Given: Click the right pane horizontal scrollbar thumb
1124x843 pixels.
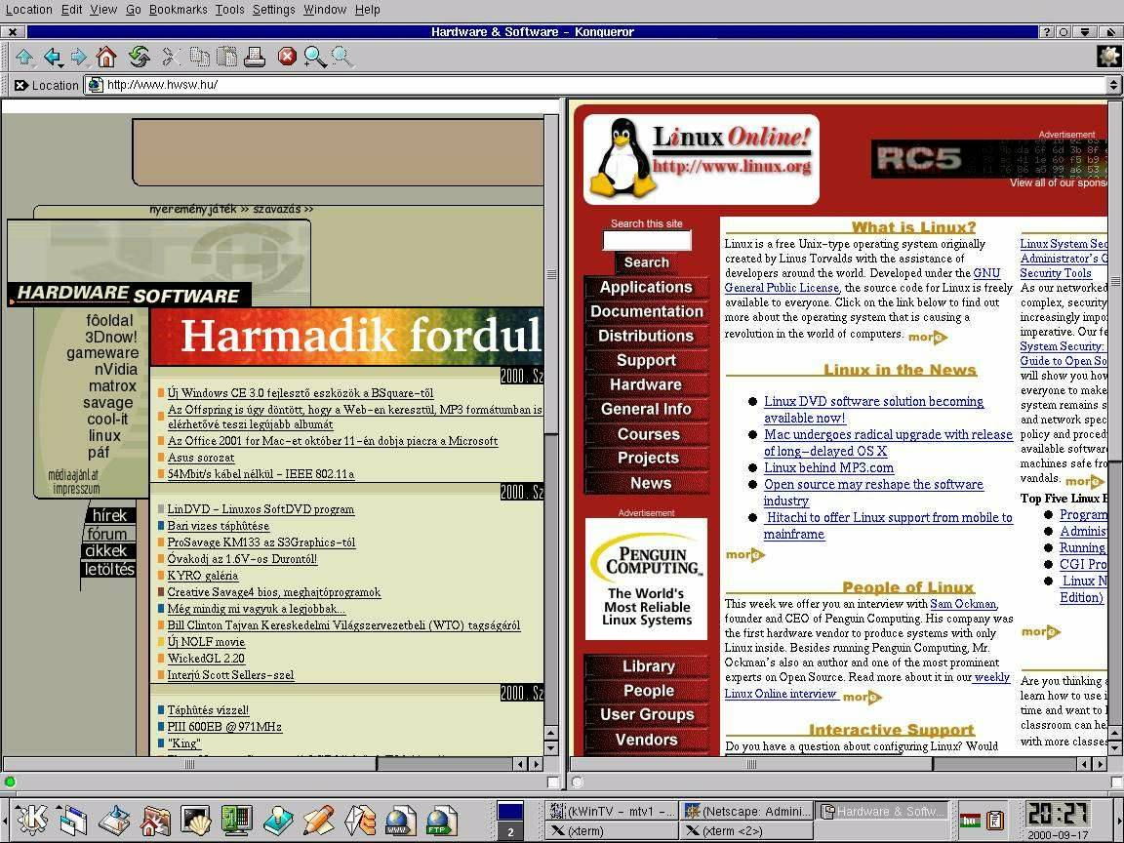Looking at the screenshot, I should point(752,764).
